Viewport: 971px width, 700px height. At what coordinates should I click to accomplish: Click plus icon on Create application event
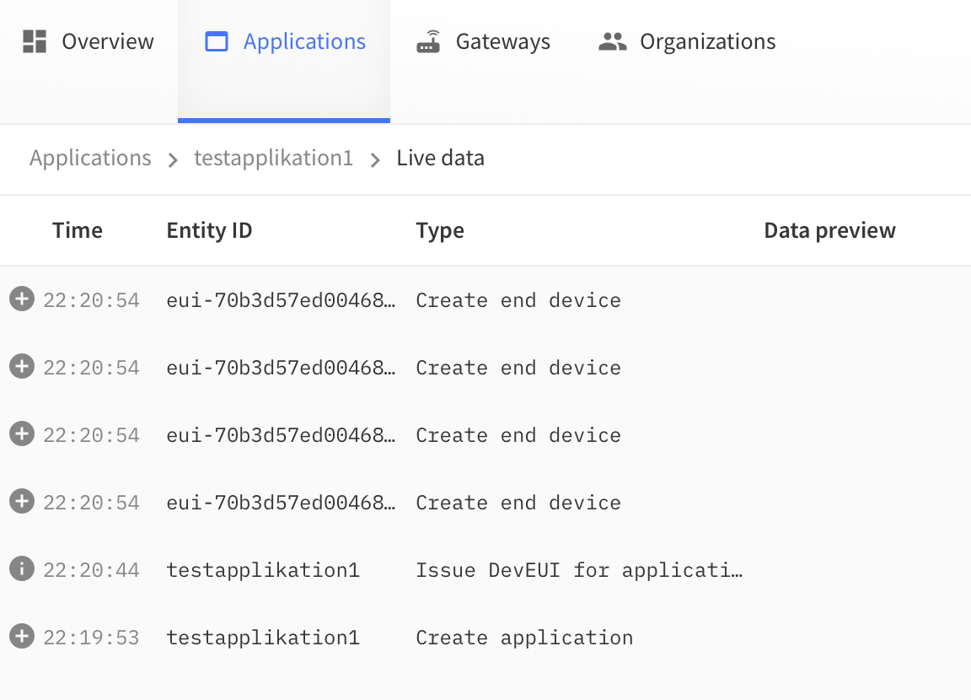[x=21, y=637]
